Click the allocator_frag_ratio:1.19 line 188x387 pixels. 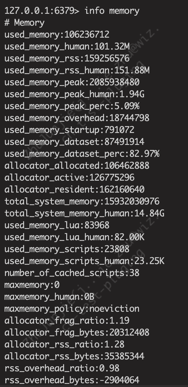tap(67, 321)
